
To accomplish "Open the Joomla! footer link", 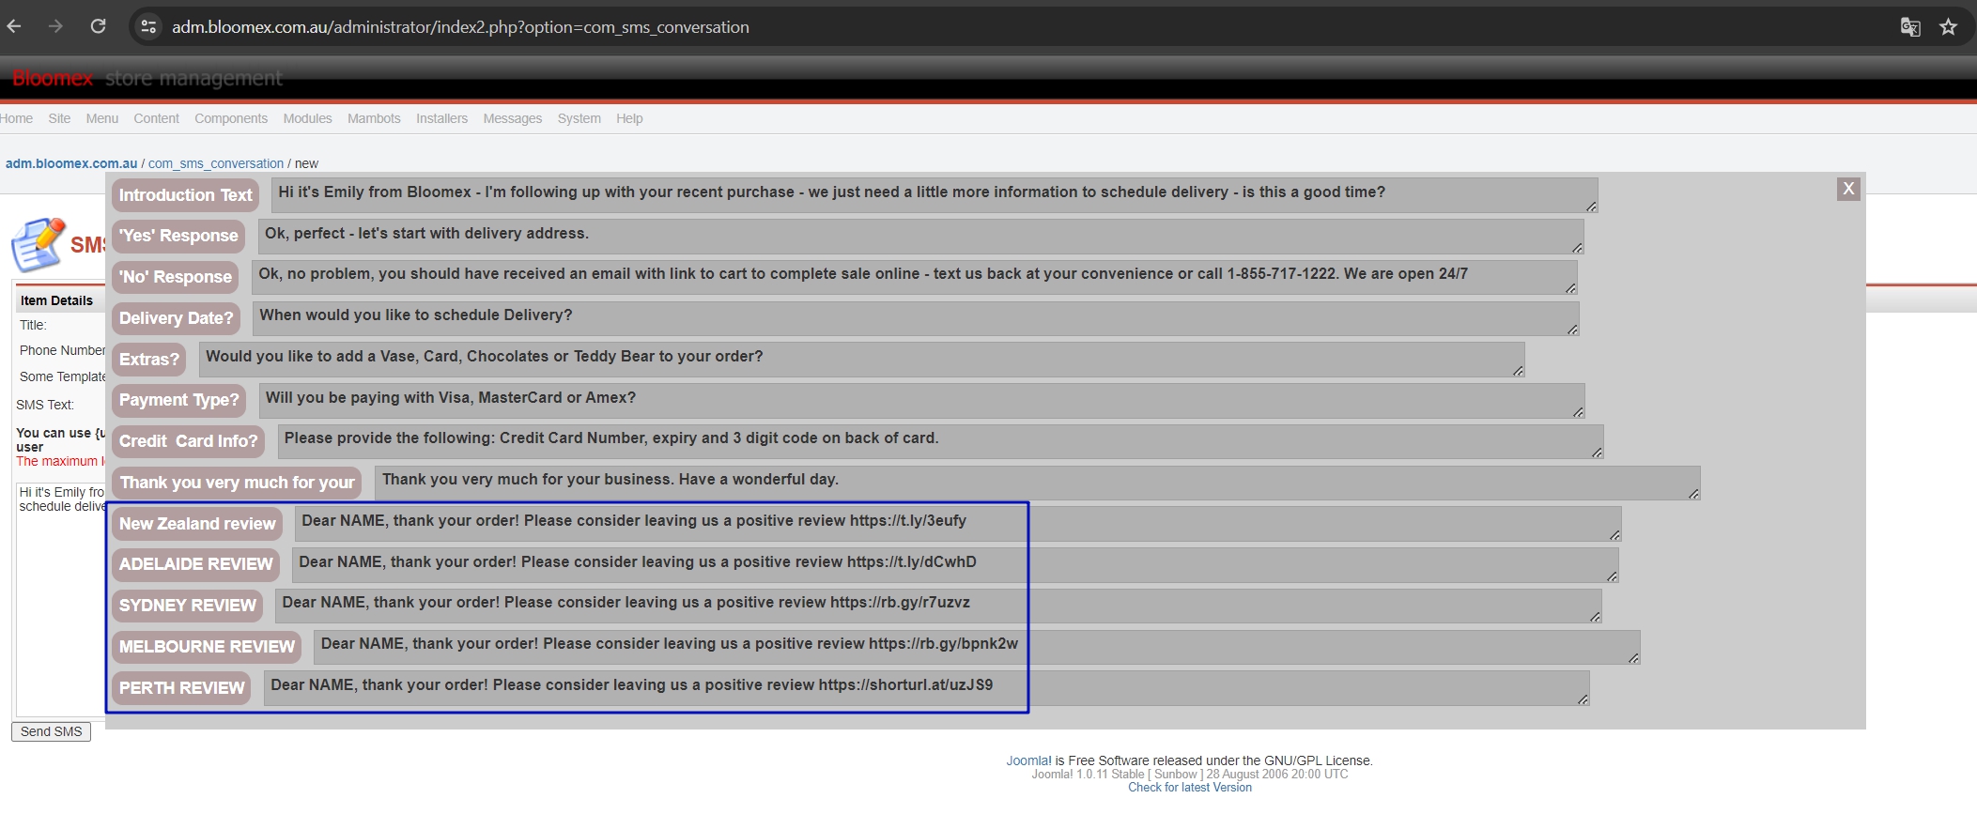I will coord(1028,760).
